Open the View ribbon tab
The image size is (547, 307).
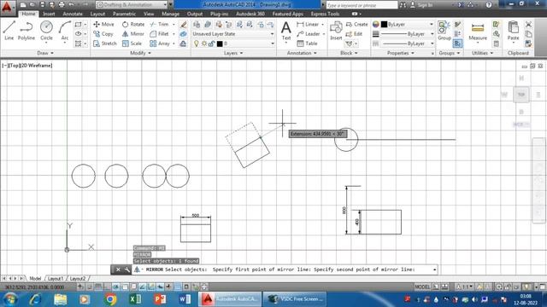coord(149,14)
